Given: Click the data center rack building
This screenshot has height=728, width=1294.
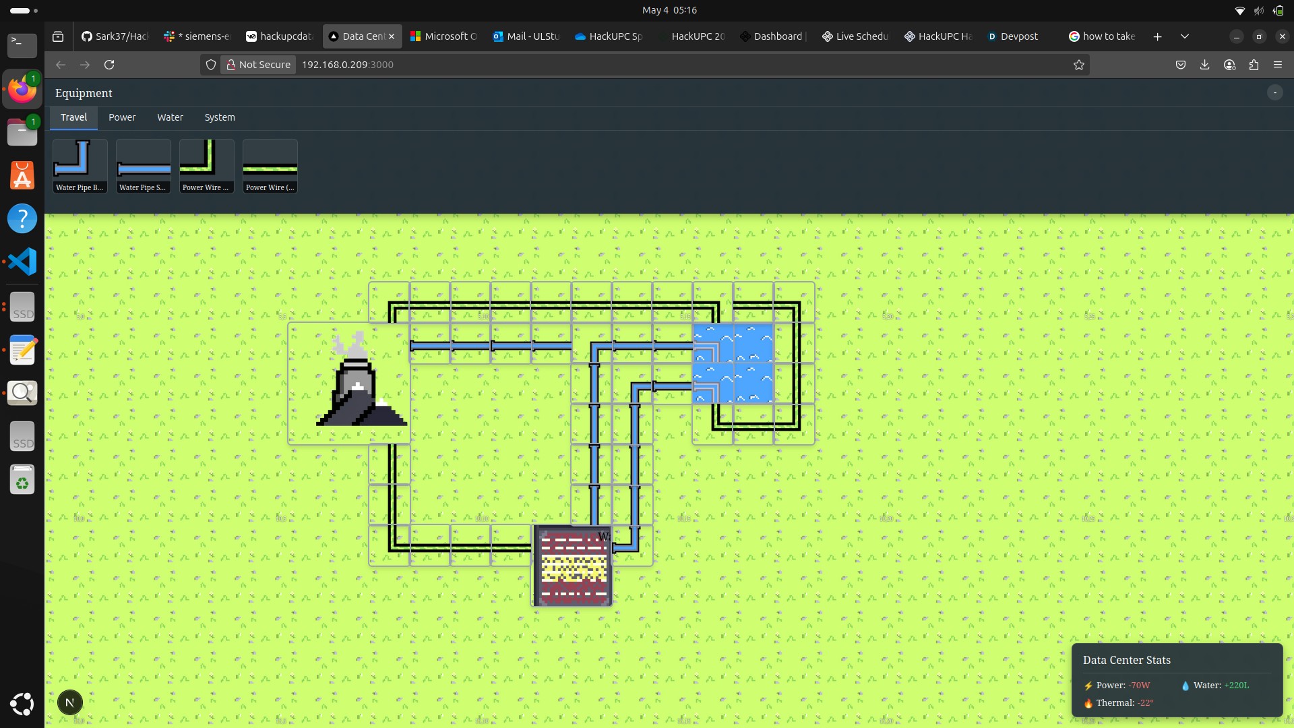Looking at the screenshot, I should click(x=573, y=566).
